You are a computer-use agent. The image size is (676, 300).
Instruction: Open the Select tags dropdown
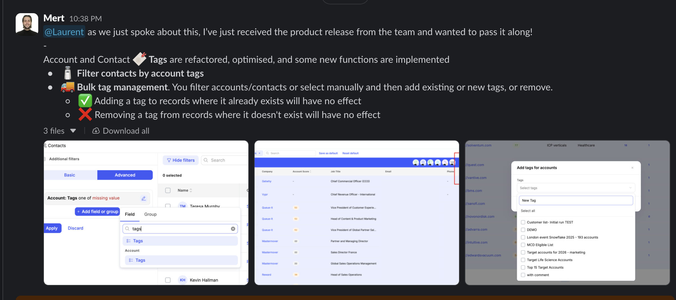[576, 188]
